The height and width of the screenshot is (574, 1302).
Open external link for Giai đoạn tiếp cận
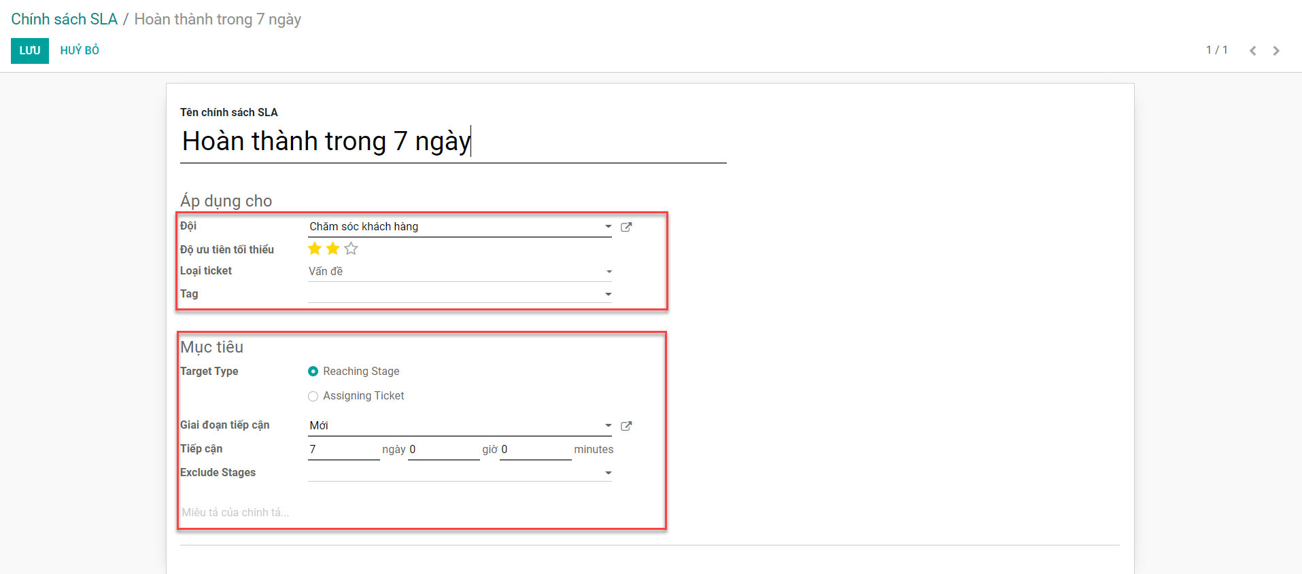tap(626, 426)
